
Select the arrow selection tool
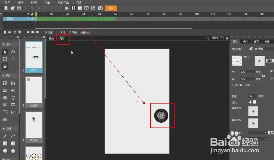(5, 52)
